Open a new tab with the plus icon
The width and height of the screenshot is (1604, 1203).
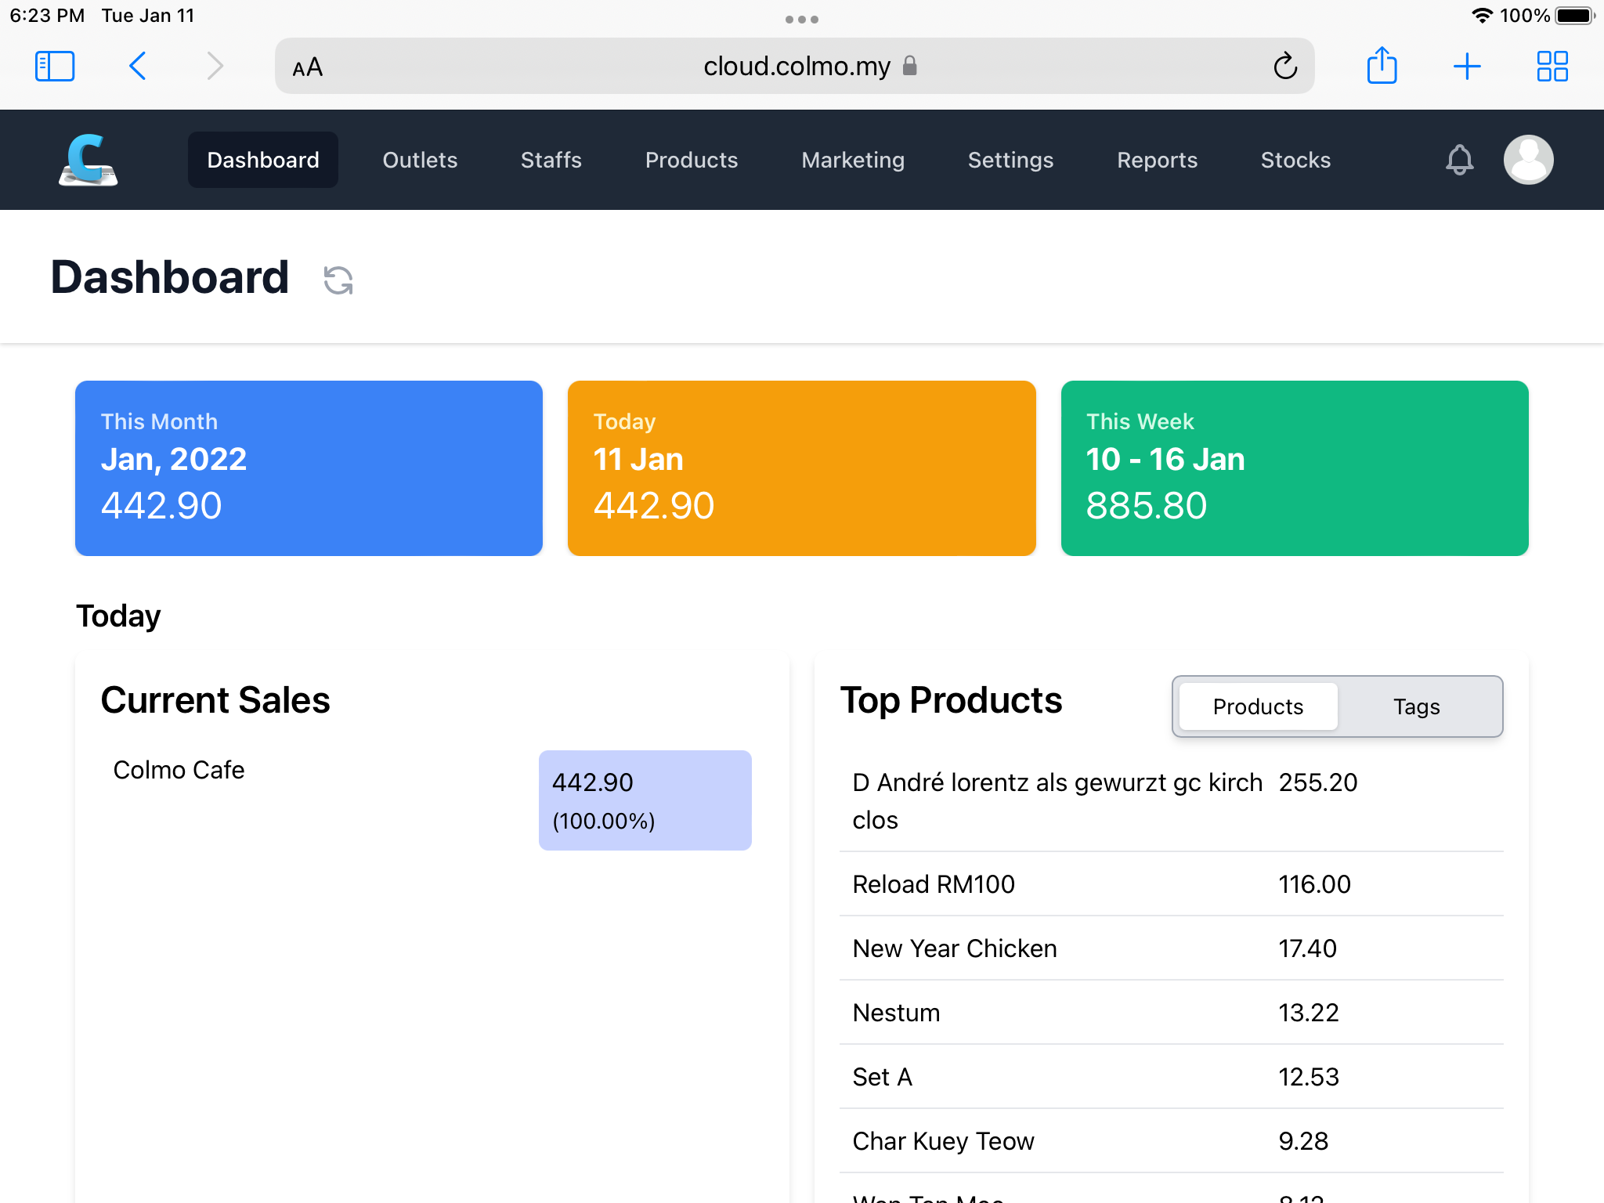1467,66
